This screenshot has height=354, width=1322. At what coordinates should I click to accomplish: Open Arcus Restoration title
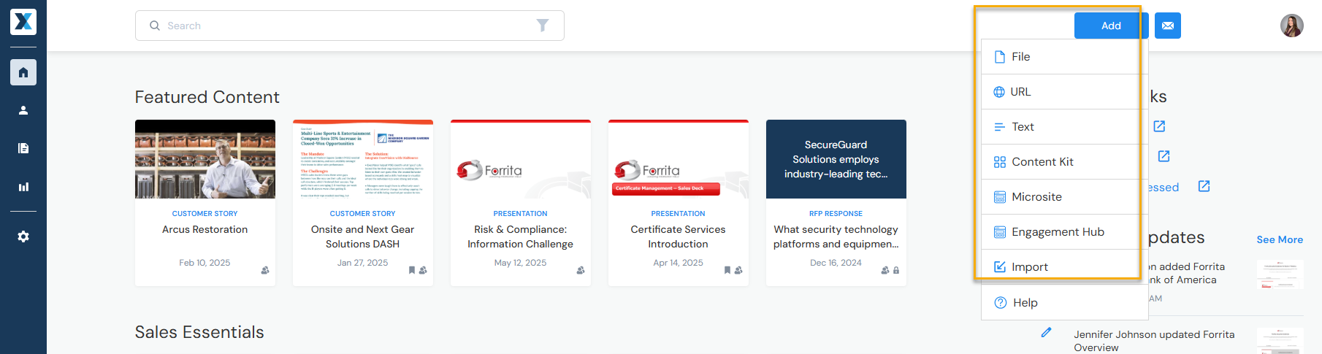point(205,229)
